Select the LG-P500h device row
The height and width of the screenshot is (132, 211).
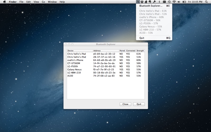point(106,66)
